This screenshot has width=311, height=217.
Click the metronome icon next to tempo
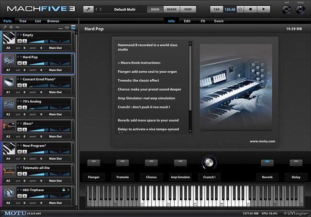(x=240, y=9)
